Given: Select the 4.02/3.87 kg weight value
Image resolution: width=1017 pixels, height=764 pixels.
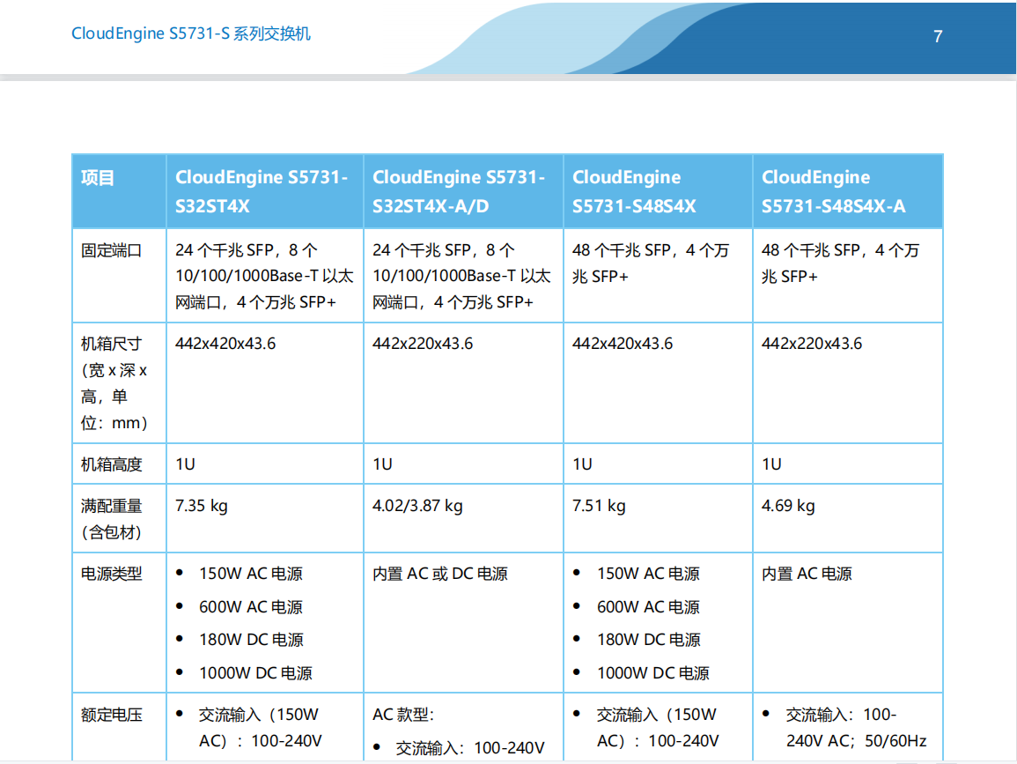Looking at the screenshot, I should point(417,506).
